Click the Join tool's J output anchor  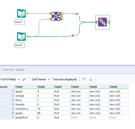tap(62, 16)
